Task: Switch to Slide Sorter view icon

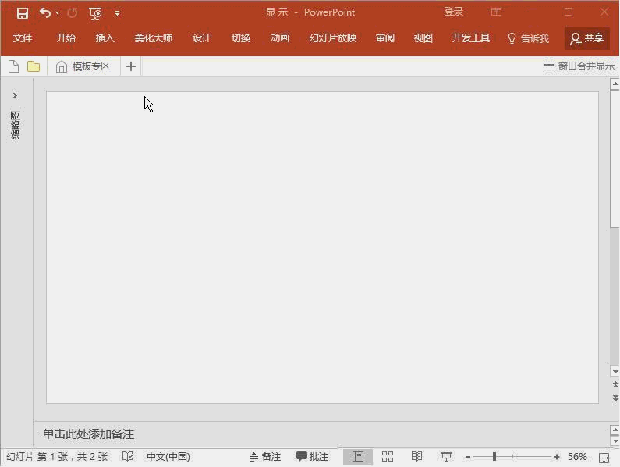Action: click(388, 457)
